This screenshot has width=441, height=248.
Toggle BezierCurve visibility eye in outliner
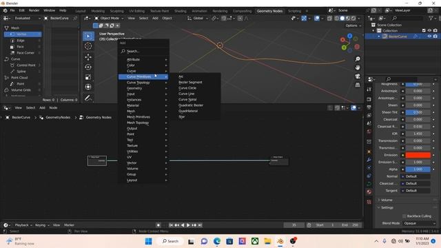429,37
